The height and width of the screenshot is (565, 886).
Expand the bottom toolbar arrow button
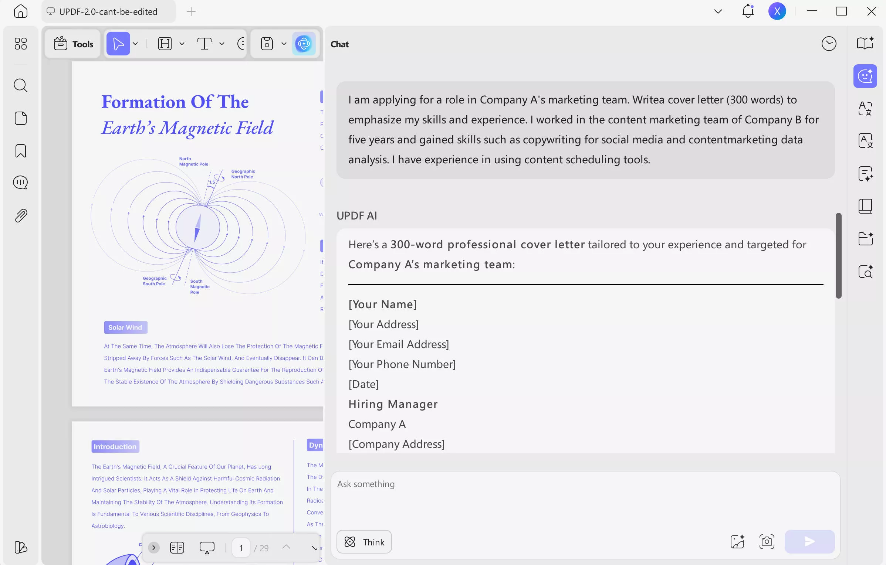(x=154, y=547)
